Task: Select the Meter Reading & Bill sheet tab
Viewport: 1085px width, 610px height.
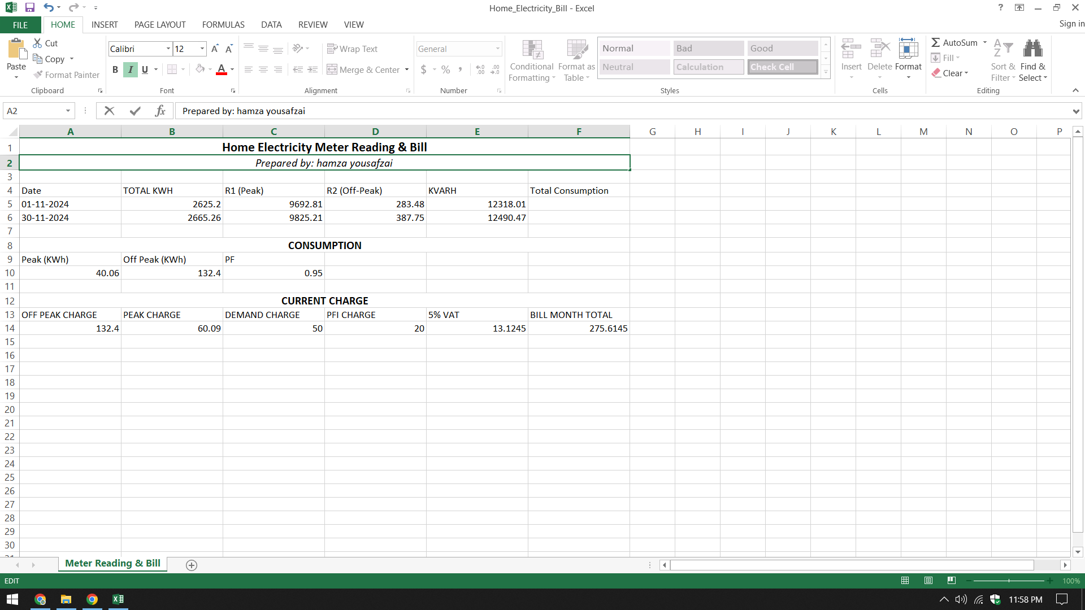Action: coord(112,563)
